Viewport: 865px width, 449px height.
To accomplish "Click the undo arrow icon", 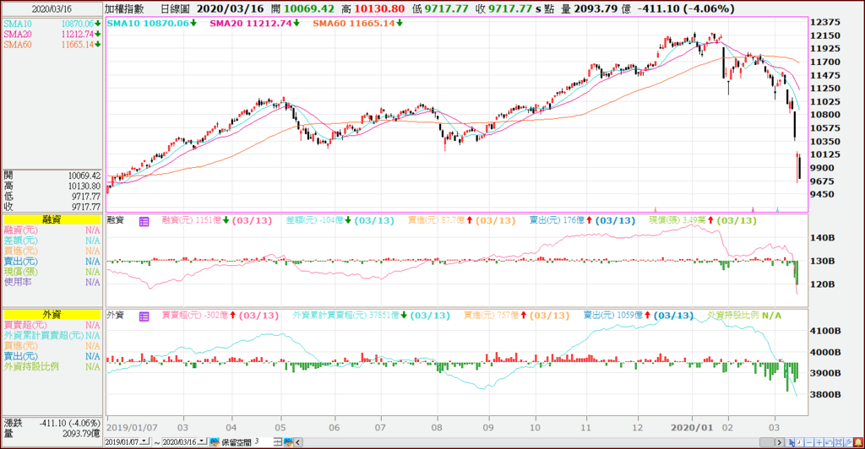I will pos(829,442).
